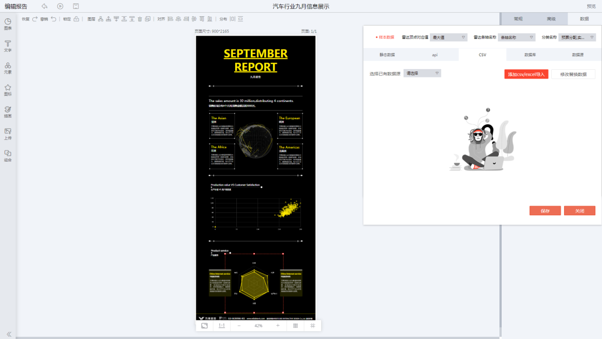Click the 恢复 redo arrow icon
The width and height of the screenshot is (602, 339).
click(35, 19)
